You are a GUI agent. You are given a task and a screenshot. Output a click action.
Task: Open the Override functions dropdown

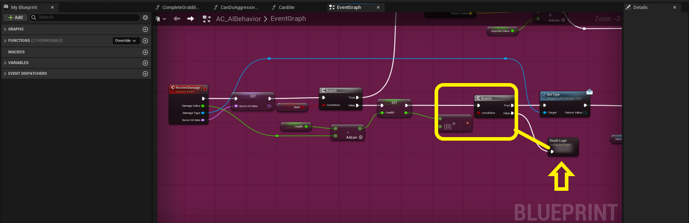click(x=126, y=41)
